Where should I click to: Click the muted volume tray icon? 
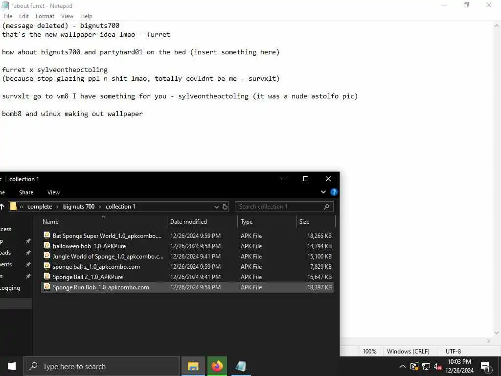437,366
